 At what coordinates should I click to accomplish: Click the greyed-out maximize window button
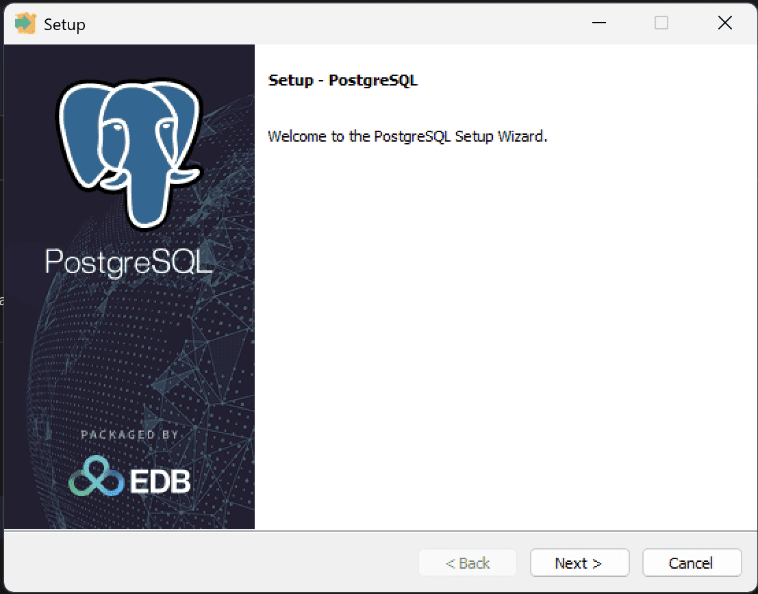[661, 23]
